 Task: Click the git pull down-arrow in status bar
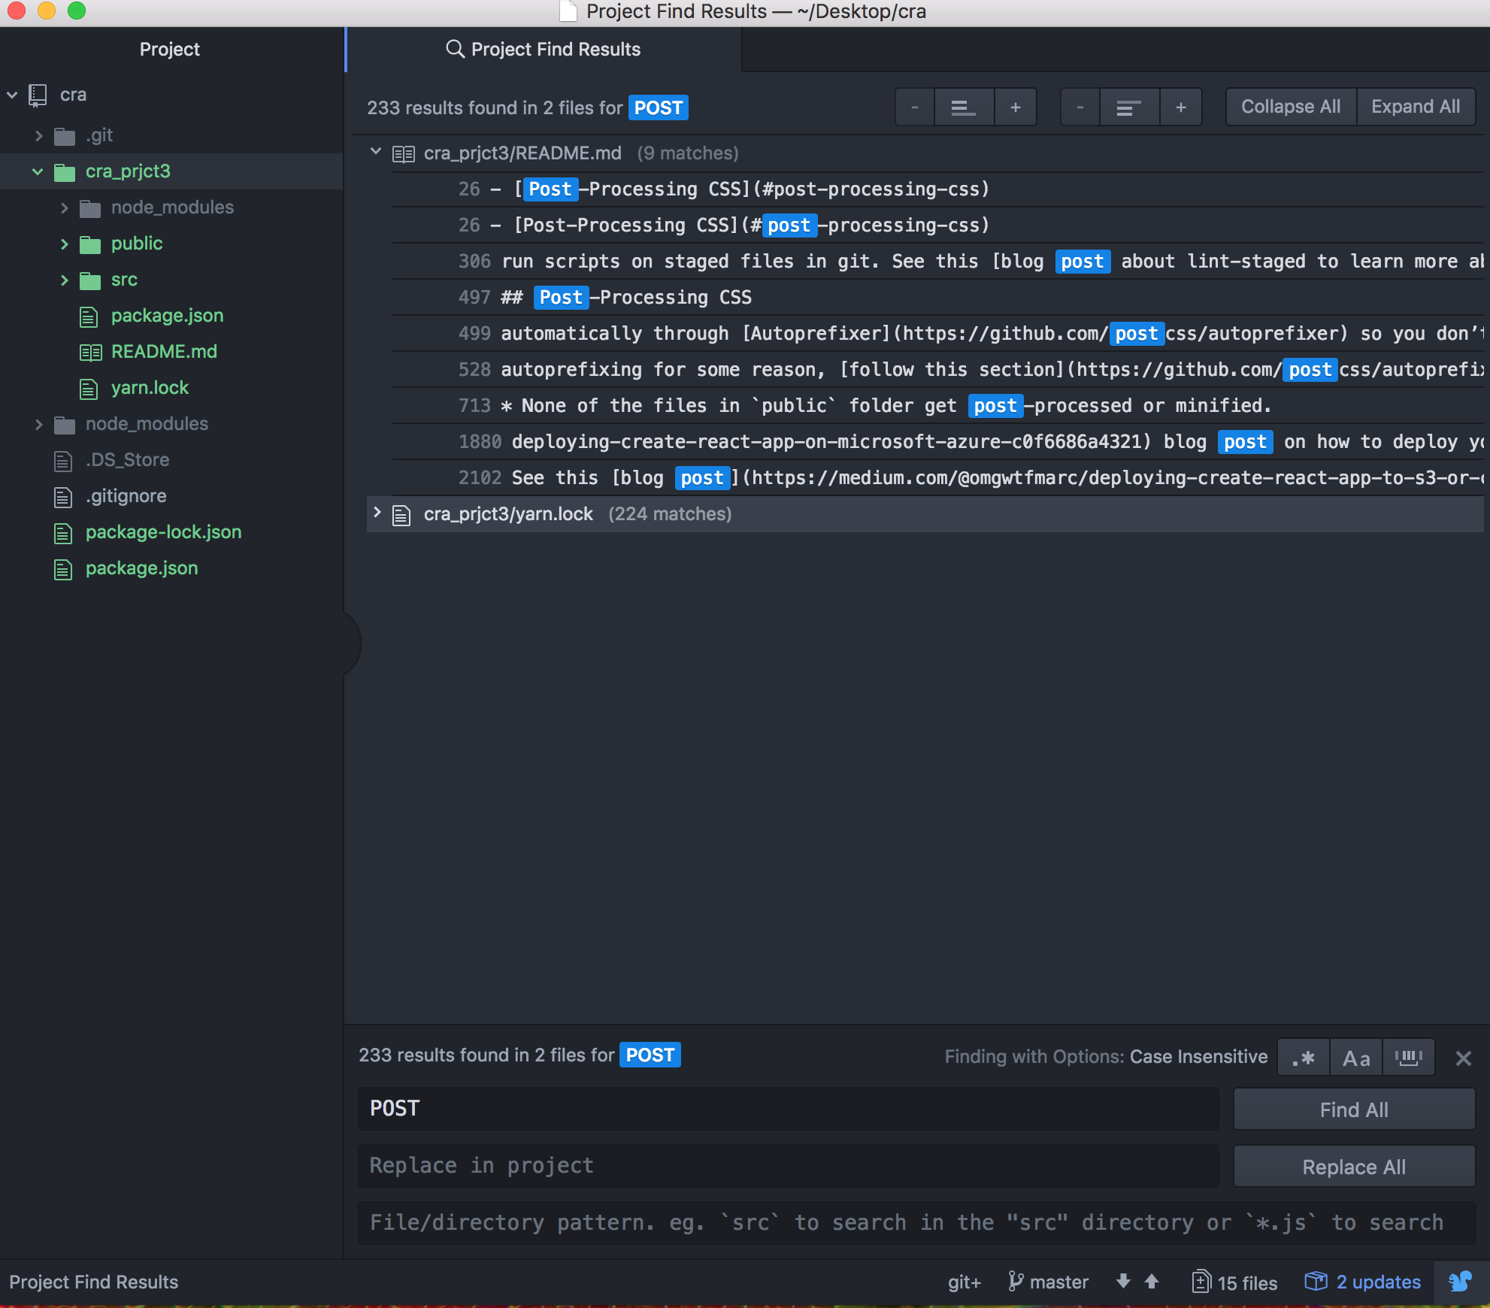pos(1123,1282)
